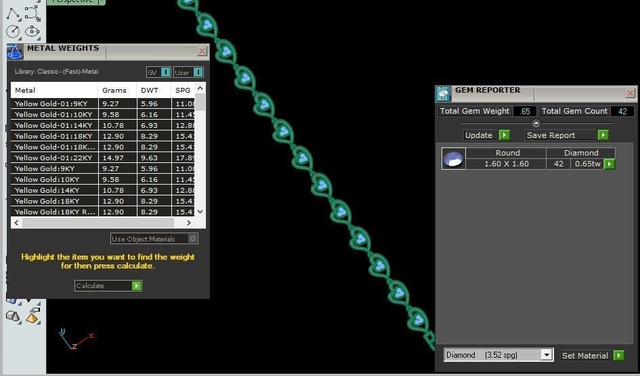
Task: Click green arrow beside 0.65tw
Action: coord(609,164)
